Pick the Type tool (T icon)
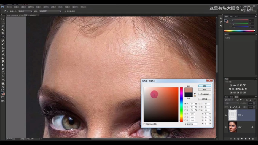 click(3, 72)
